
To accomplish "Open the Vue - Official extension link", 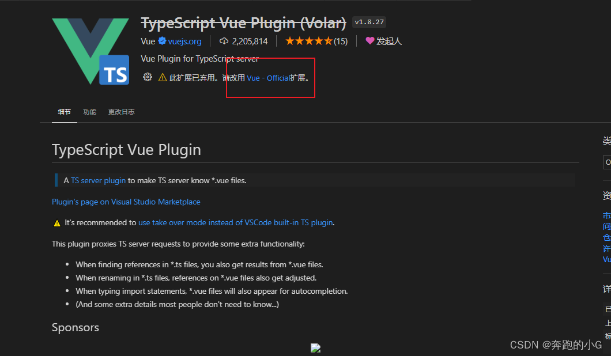I will tap(269, 78).
